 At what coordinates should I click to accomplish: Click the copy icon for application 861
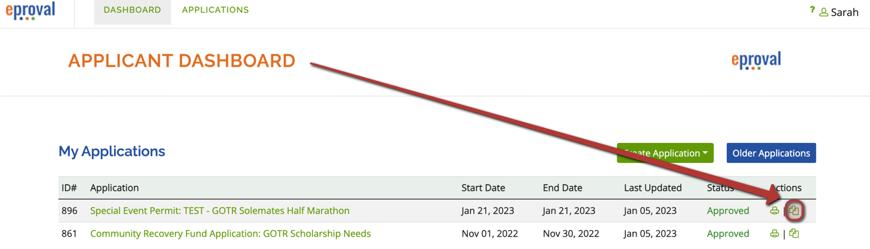794,233
